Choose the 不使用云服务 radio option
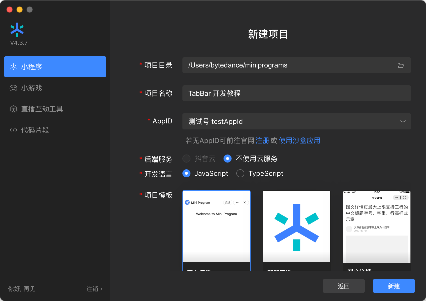 tap(227, 159)
